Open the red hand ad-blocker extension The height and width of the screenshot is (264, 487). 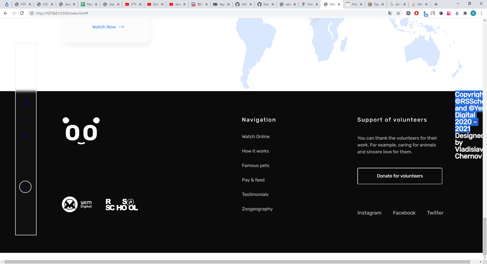pyautogui.click(x=416, y=13)
